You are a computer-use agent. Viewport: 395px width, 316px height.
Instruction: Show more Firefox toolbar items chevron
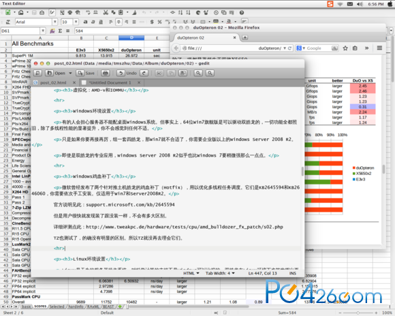coord(367,48)
